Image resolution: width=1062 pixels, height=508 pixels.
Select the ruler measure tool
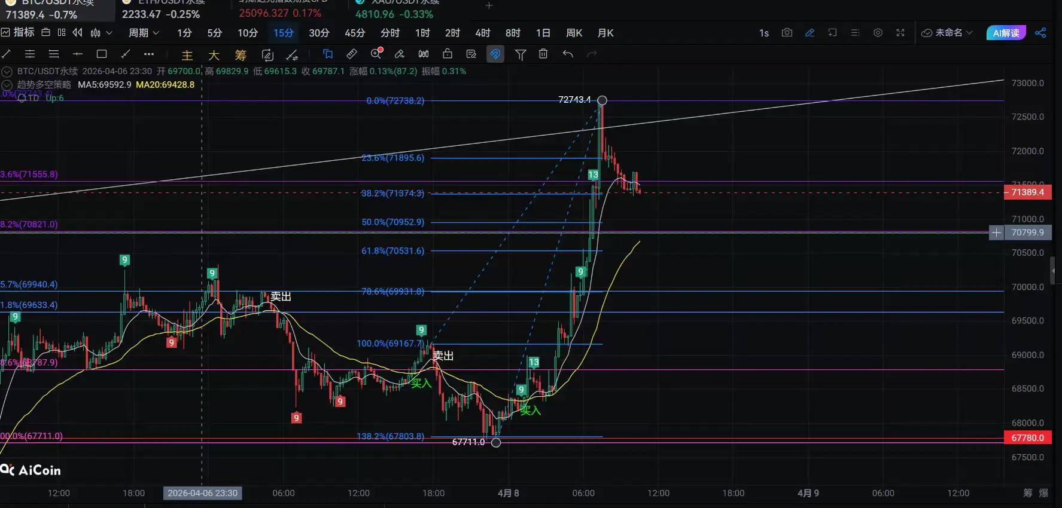point(352,54)
